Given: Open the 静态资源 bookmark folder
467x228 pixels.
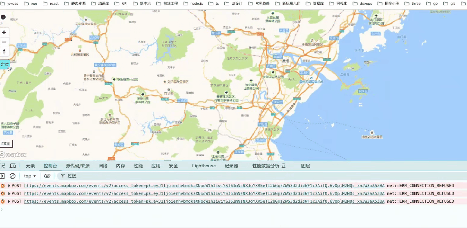Looking at the screenshot, I should [x=75, y=4].
